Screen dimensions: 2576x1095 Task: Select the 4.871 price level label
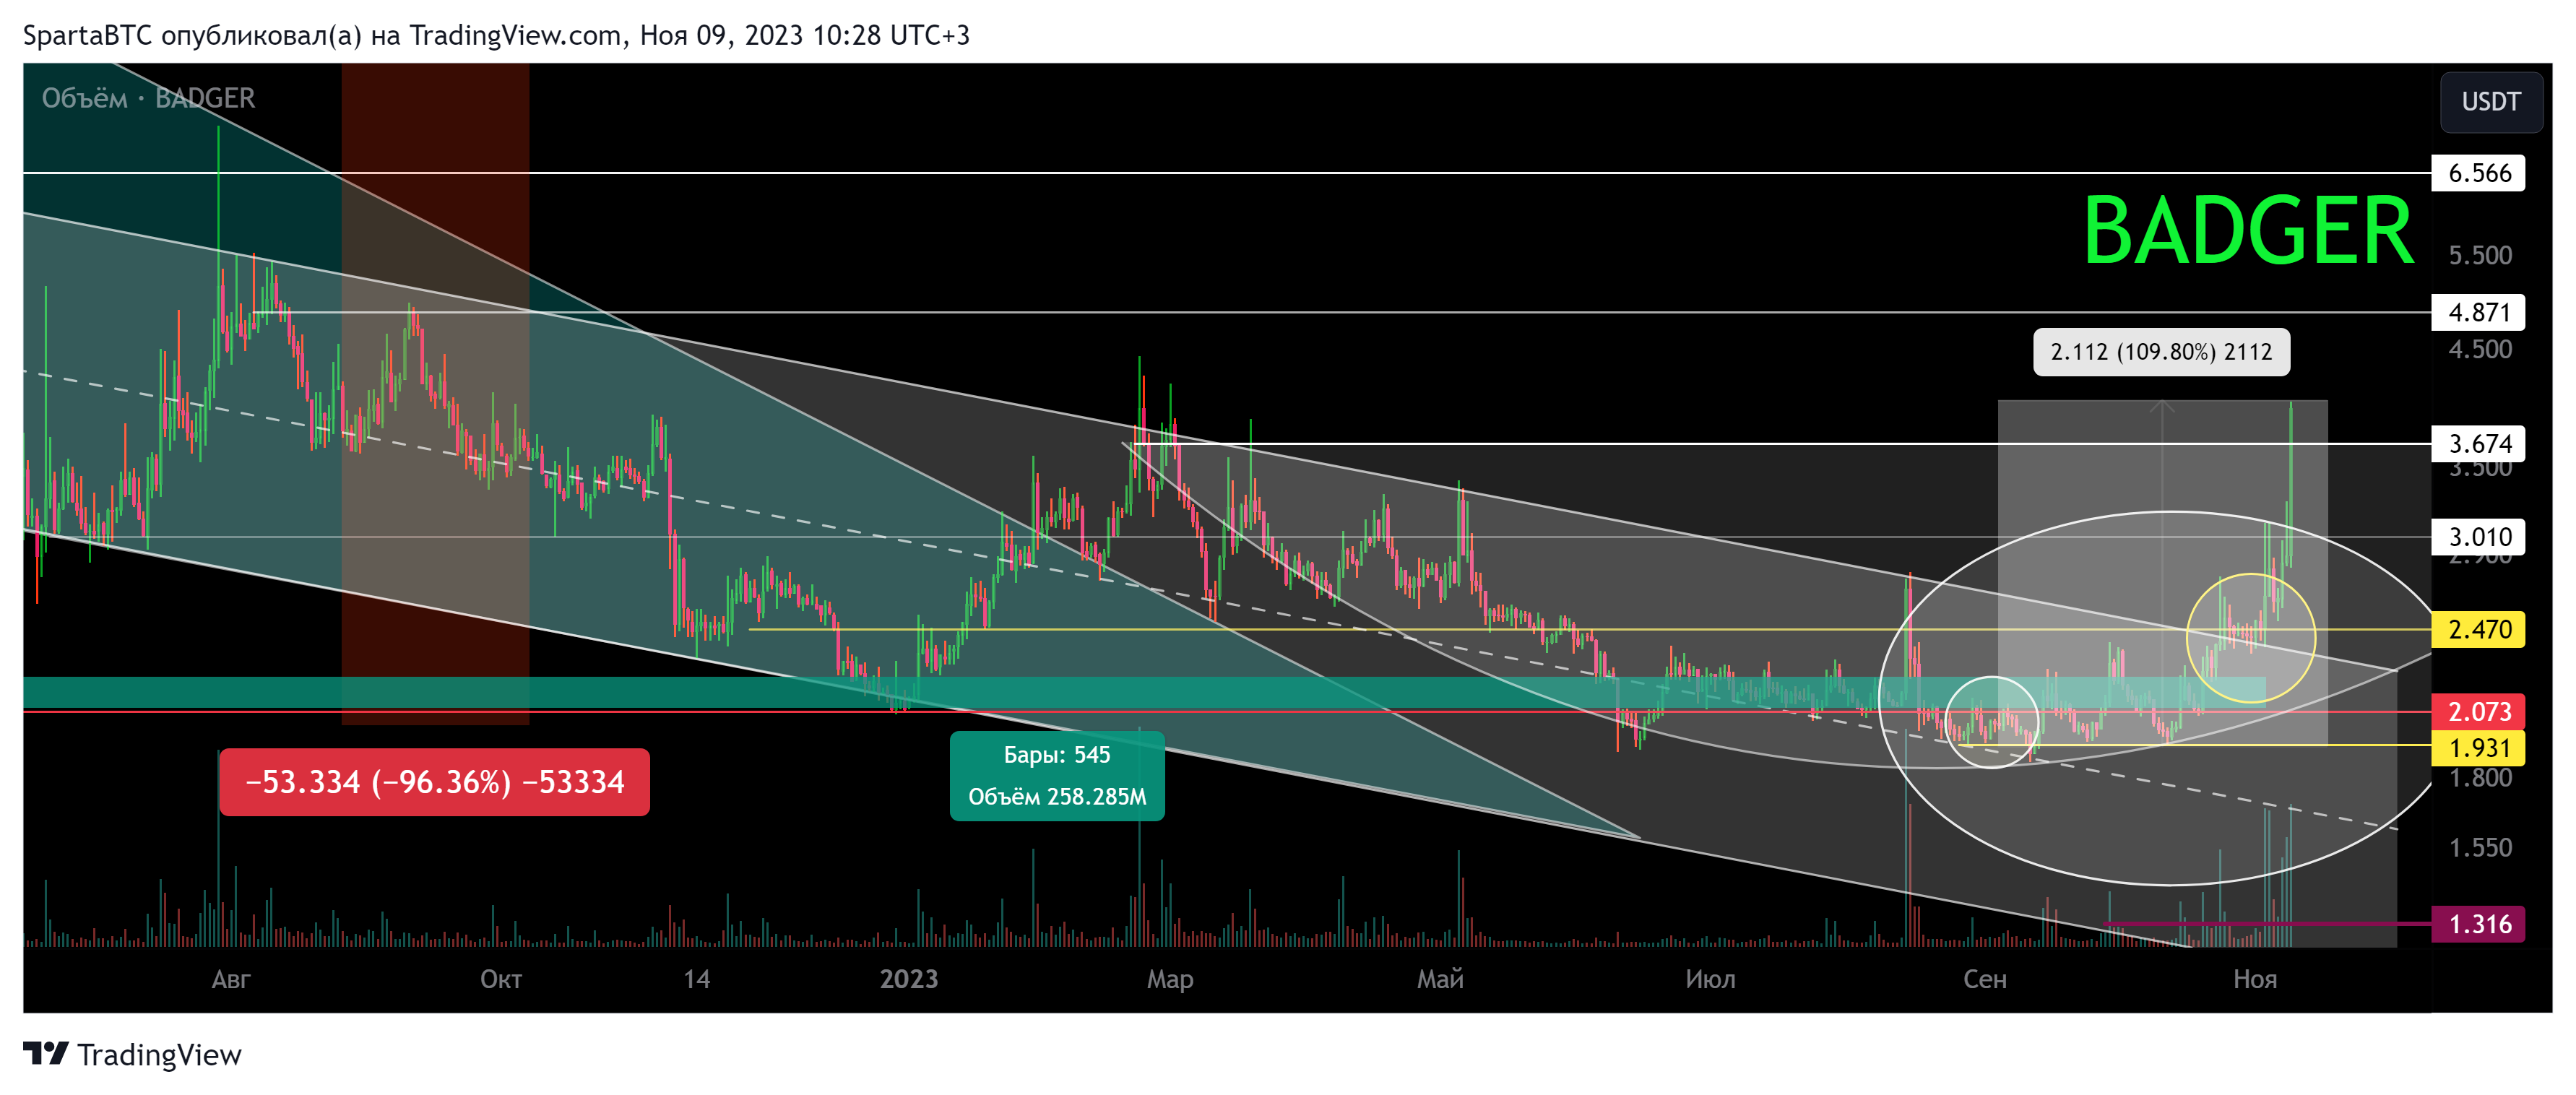pos(2478,312)
